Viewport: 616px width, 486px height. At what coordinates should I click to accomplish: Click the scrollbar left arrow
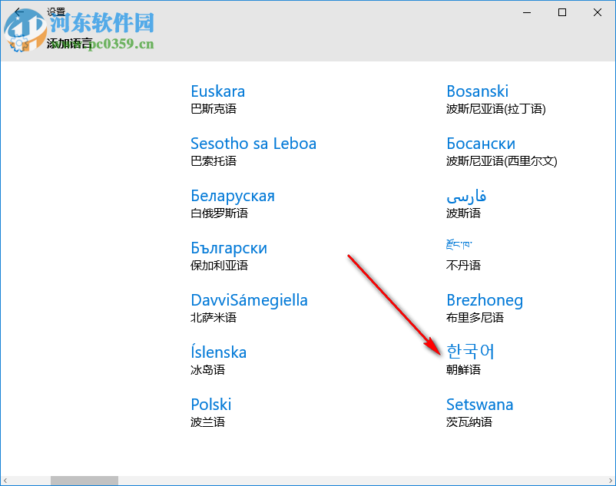5,481
